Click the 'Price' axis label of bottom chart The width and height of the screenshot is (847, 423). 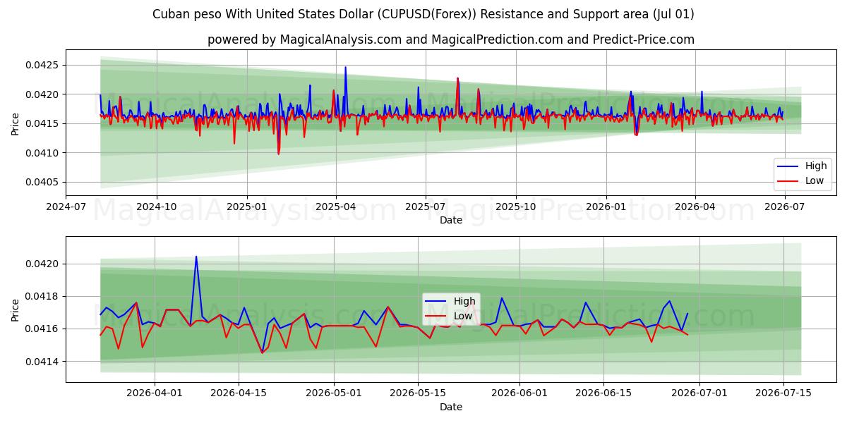pos(16,309)
